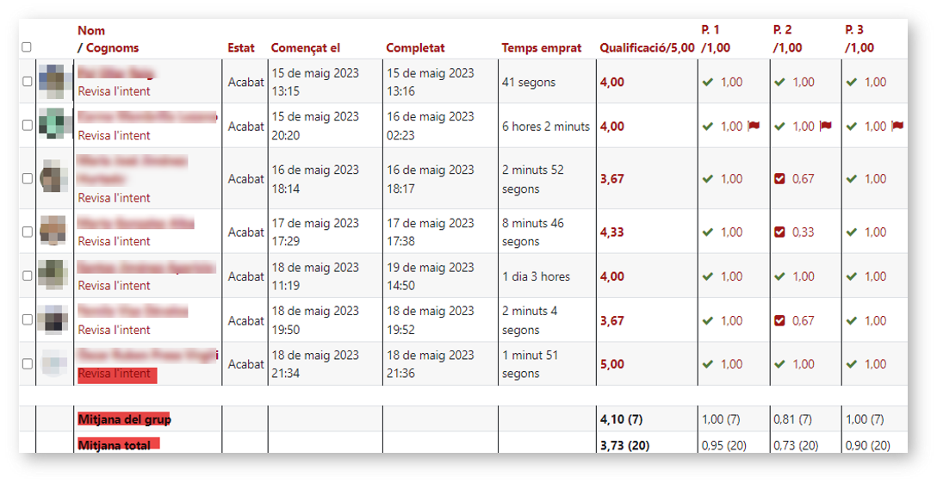937x483 pixels.
Task: Open the 1,00 P. 2 score in 1 dia 3 hores row
Action: click(803, 277)
